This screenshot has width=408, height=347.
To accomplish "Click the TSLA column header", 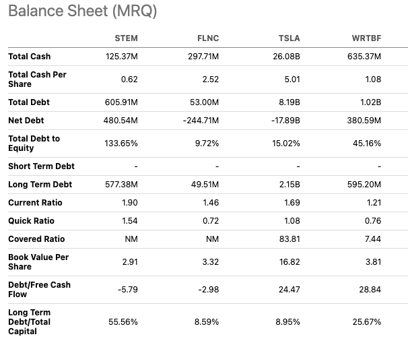I will pos(289,38).
